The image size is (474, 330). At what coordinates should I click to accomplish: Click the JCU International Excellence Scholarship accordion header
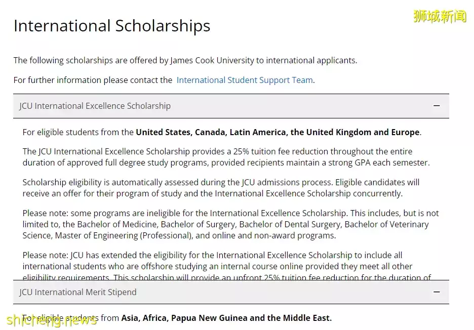tap(231, 106)
